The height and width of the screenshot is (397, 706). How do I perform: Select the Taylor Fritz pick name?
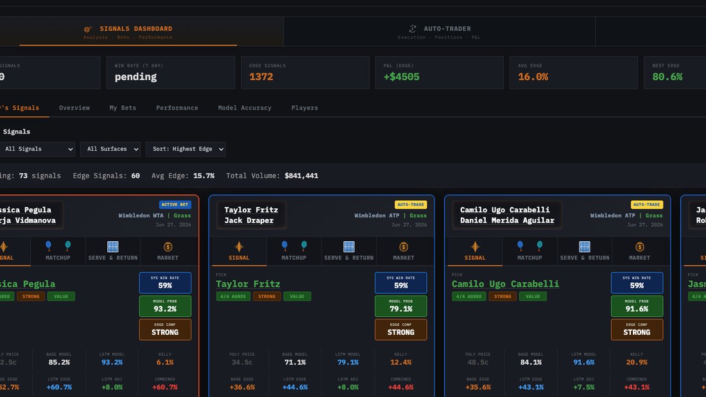pos(248,284)
